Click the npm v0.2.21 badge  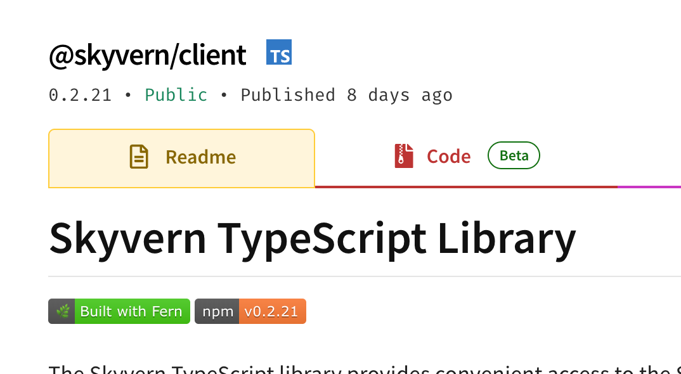(x=250, y=311)
